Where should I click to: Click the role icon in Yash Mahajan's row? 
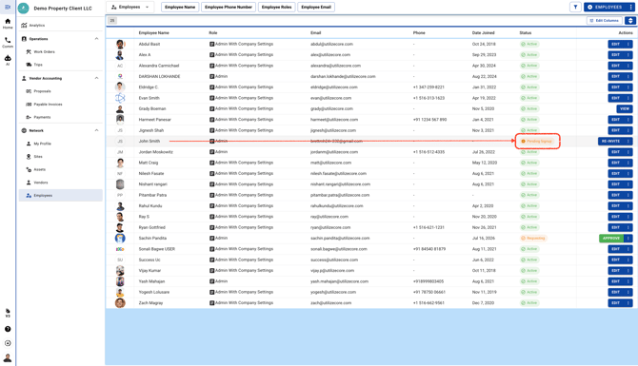[212, 281]
